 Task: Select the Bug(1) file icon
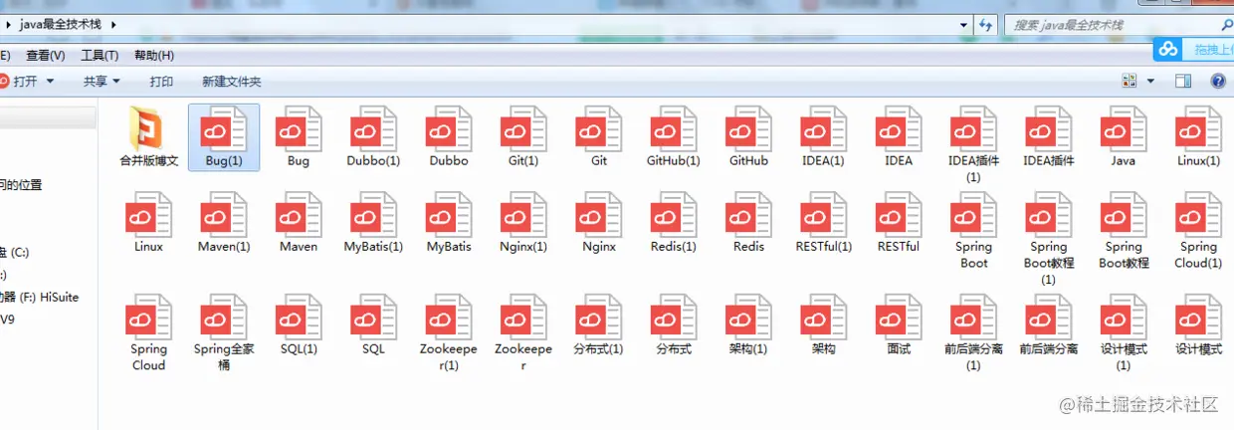224,129
